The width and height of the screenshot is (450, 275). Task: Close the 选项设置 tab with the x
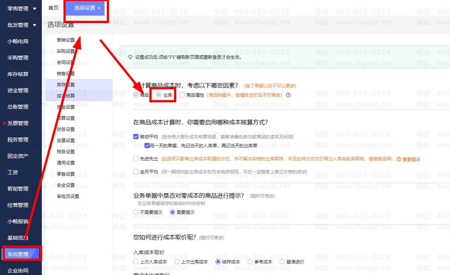click(x=99, y=8)
